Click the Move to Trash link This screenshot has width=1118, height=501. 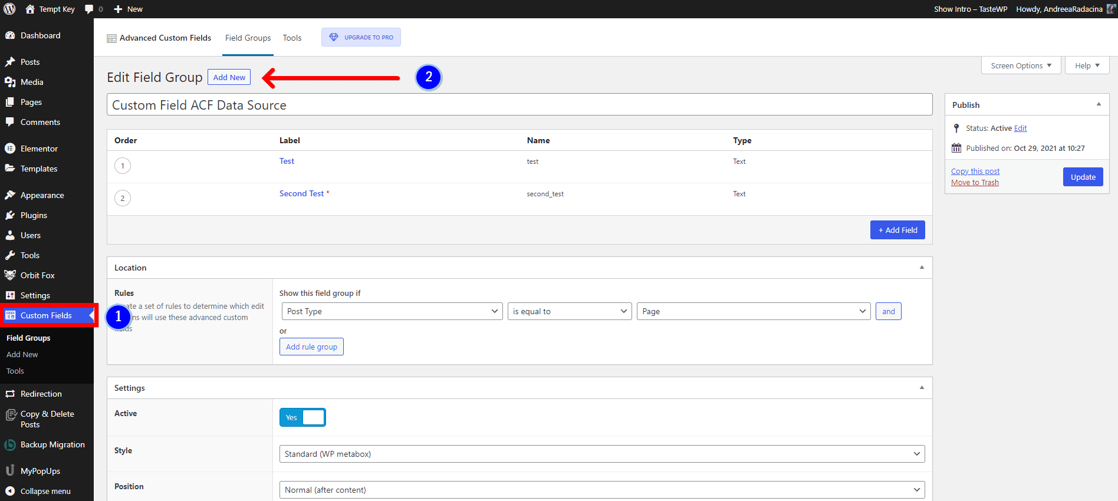[x=975, y=183]
